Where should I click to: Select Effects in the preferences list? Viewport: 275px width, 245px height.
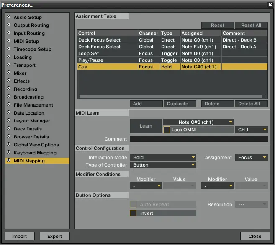pyautogui.click(x=21, y=81)
